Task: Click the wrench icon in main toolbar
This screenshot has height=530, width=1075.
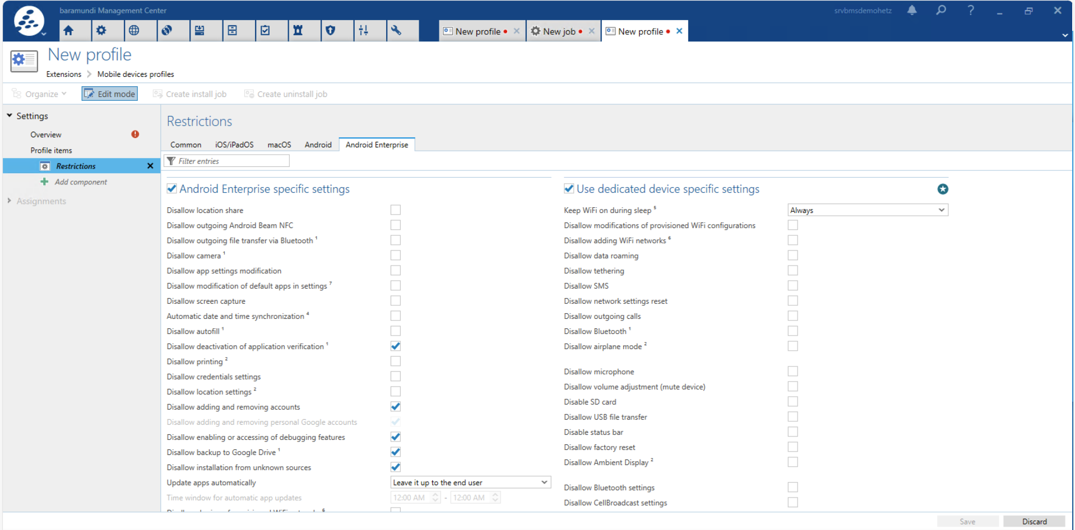Action: click(396, 31)
